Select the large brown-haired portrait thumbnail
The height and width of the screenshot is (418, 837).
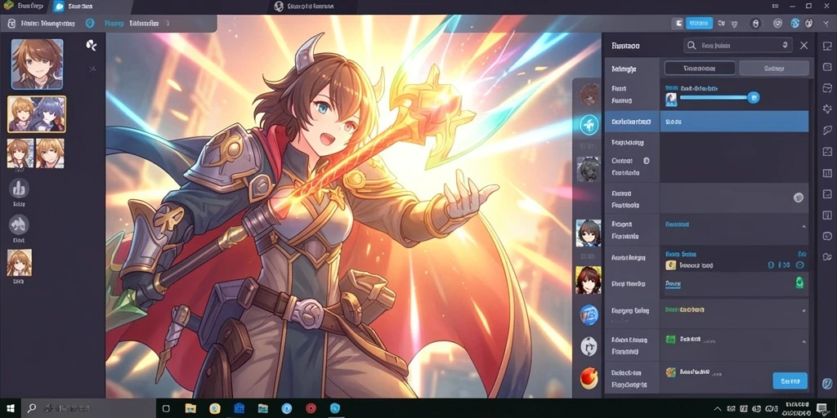pyautogui.click(x=38, y=64)
